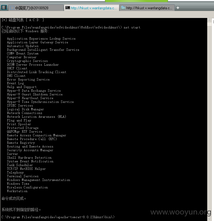Click 'TCP/IP NetBIOS Helper' line
This screenshot has width=214, height=221.
[x=26, y=169]
